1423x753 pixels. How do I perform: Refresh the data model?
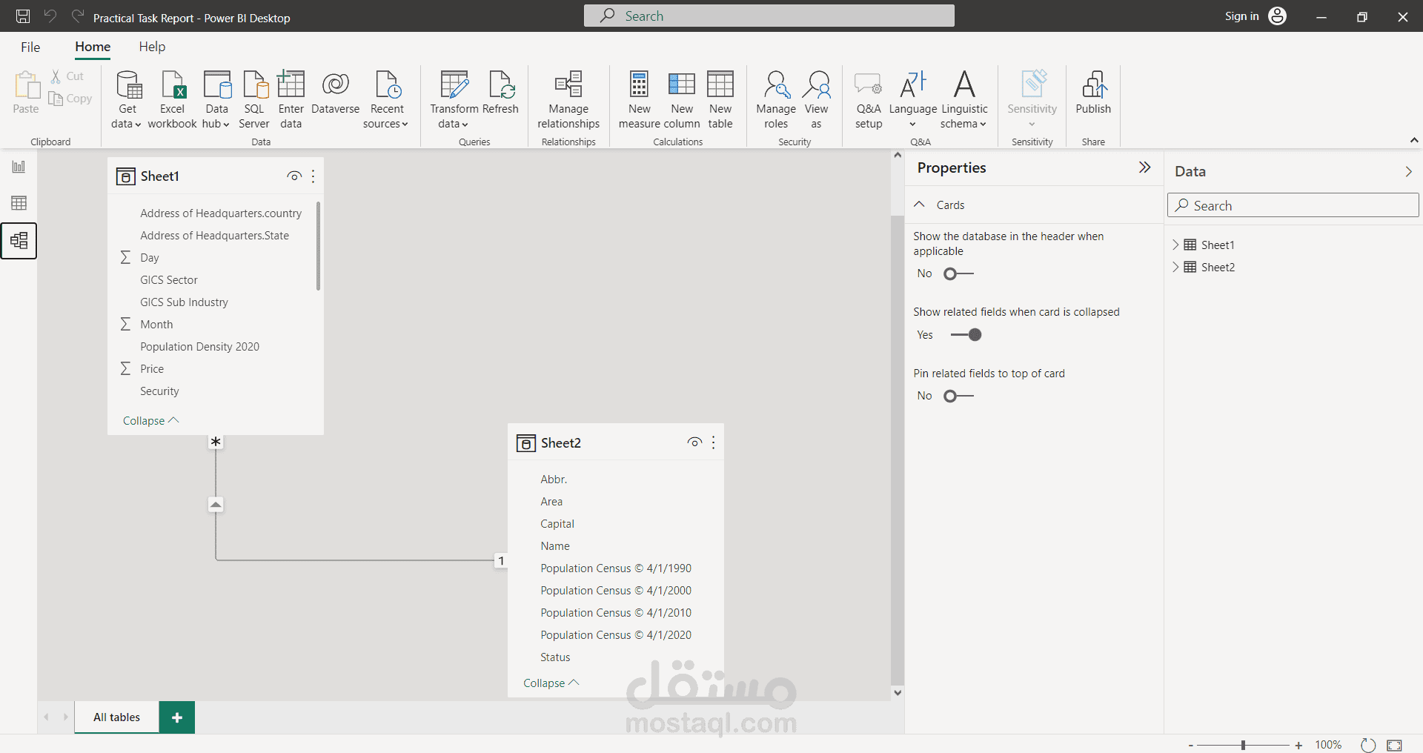point(500,93)
